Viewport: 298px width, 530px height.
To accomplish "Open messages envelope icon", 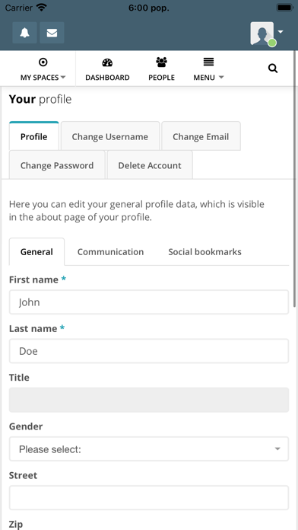I will click(x=52, y=33).
